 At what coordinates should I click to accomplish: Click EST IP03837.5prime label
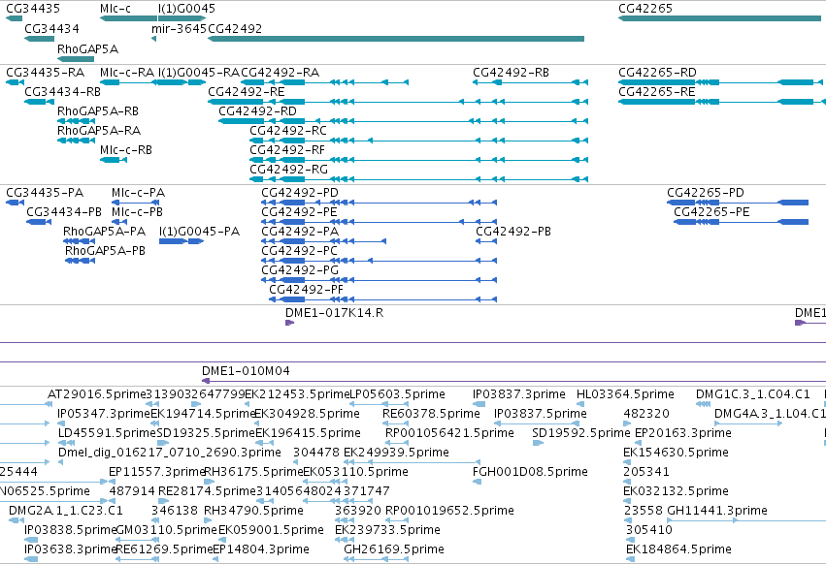pos(540,414)
